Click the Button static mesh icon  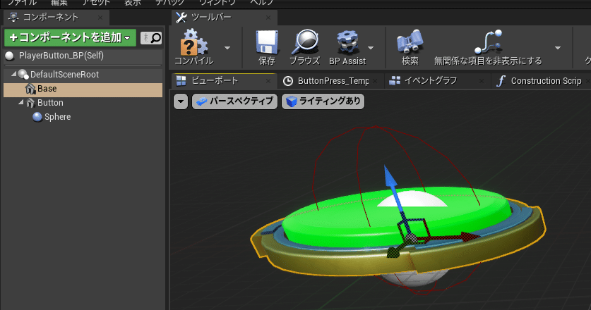click(30, 103)
